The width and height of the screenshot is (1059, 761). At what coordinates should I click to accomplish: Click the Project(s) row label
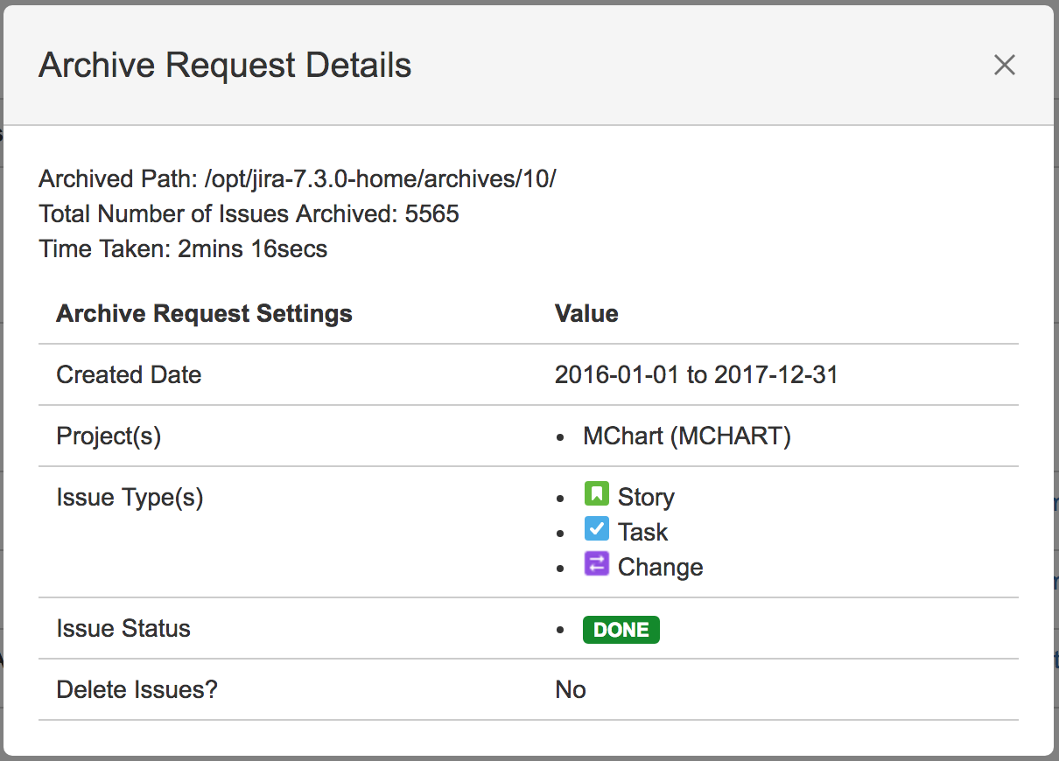pyautogui.click(x=109, y=436)
